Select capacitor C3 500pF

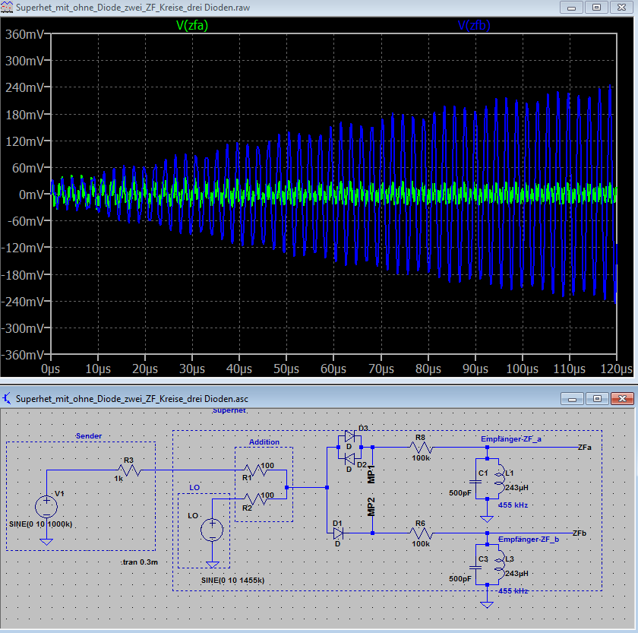coord(475,567)
